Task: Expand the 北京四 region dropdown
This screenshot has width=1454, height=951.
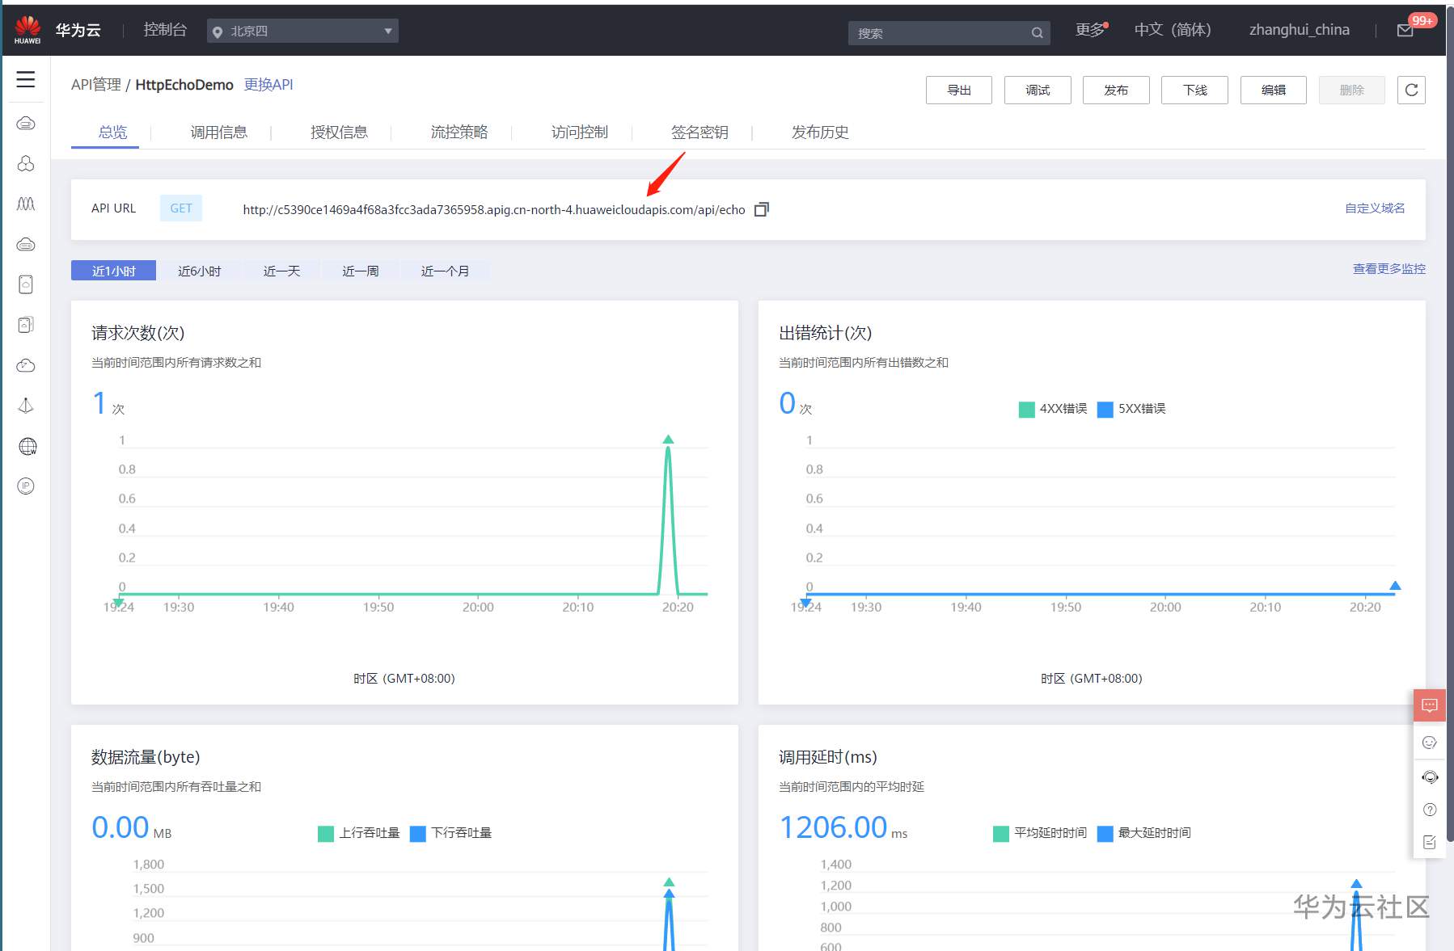Action: 302,31
